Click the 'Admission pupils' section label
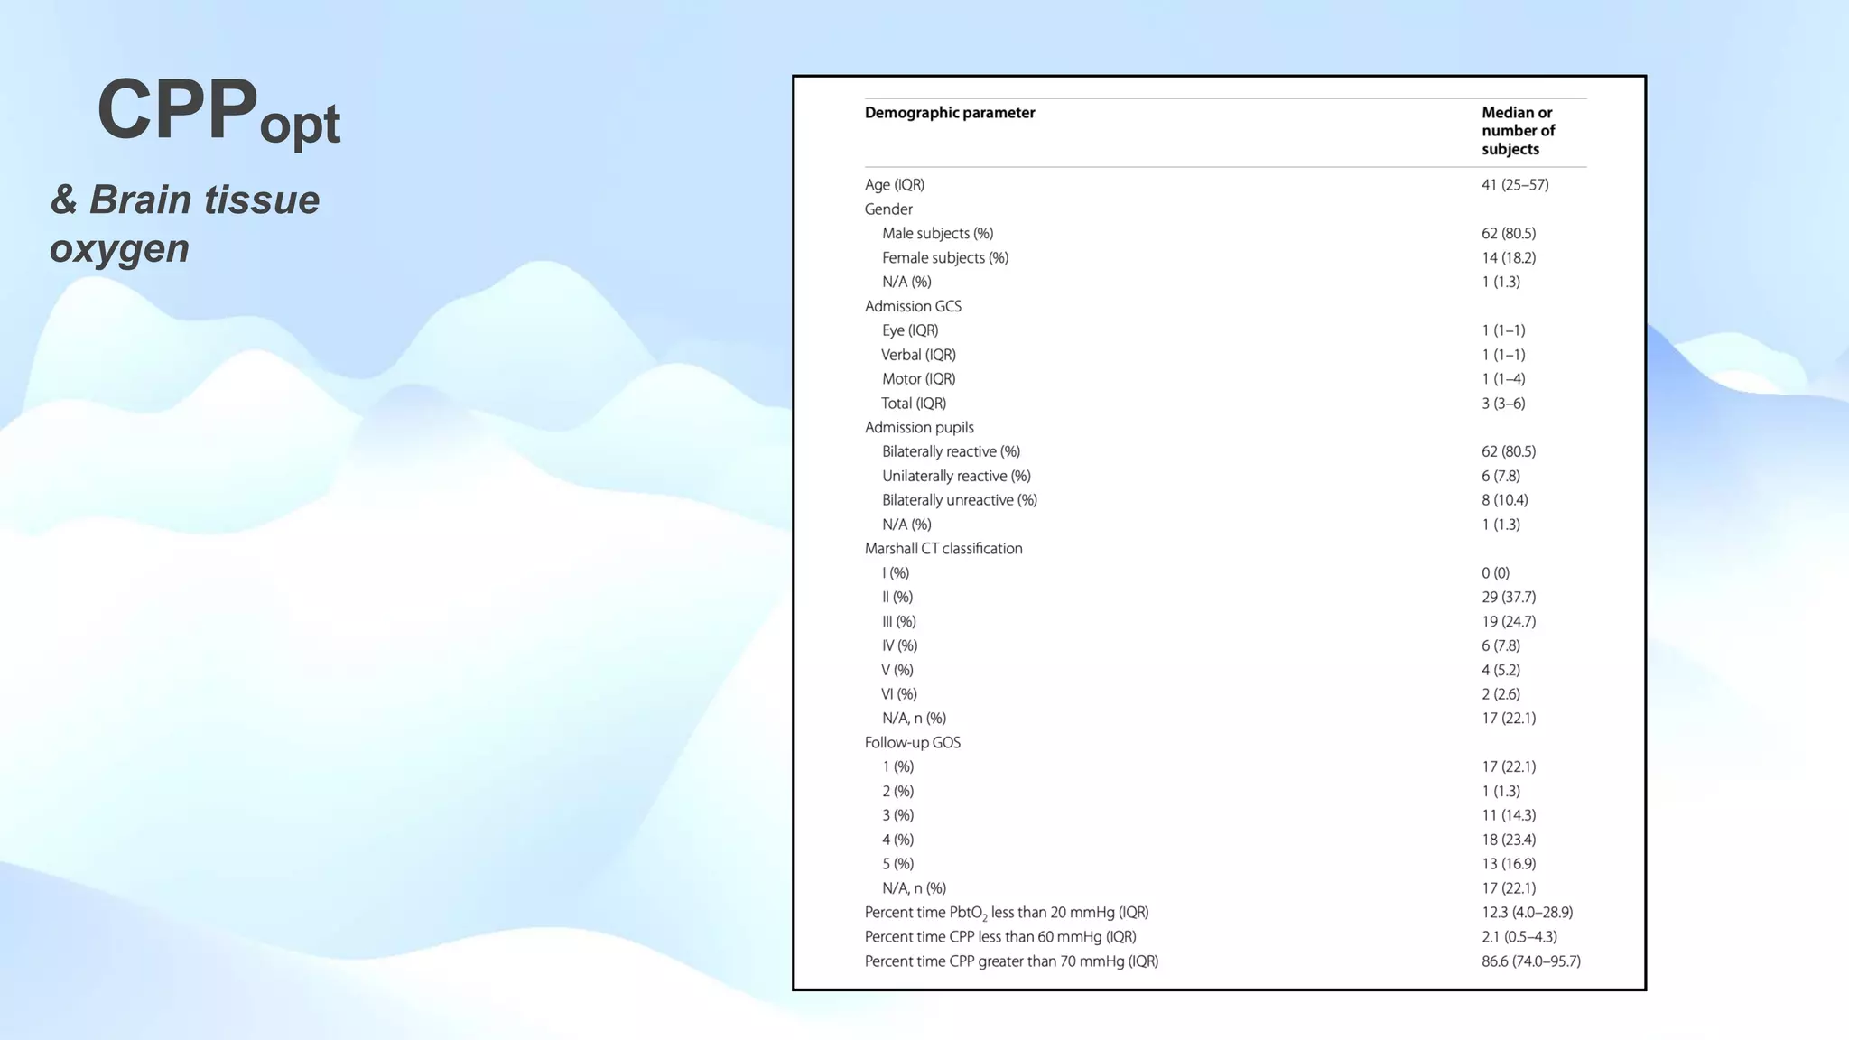1849x1040 pixels. coord(919,428)
